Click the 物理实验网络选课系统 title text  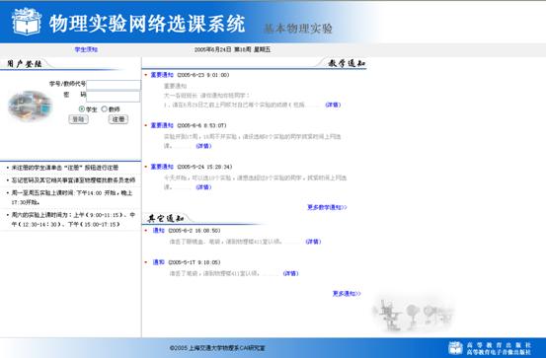click(147, 24)
